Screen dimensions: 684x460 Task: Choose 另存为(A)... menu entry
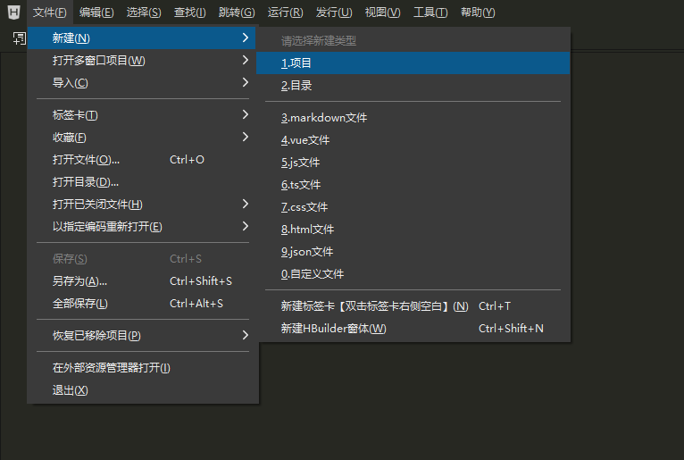pyautogui.click(x=143, y=280)
